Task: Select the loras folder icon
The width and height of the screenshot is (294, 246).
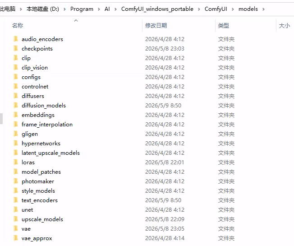Action: click(x=16, y=162)
